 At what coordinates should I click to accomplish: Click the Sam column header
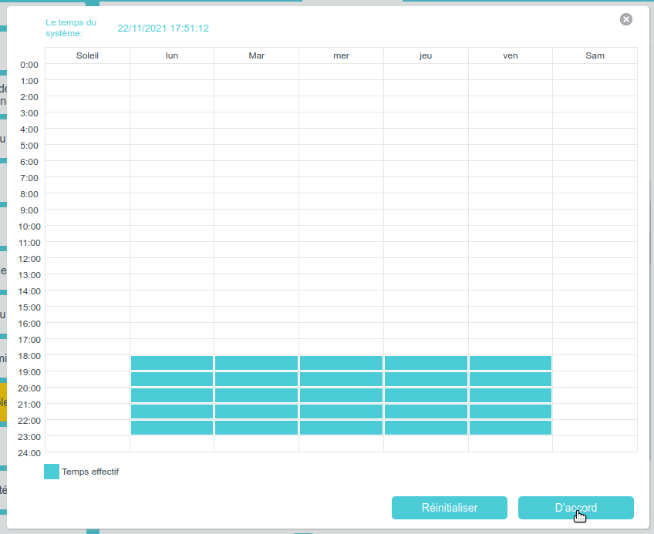(x=595, y=55)
